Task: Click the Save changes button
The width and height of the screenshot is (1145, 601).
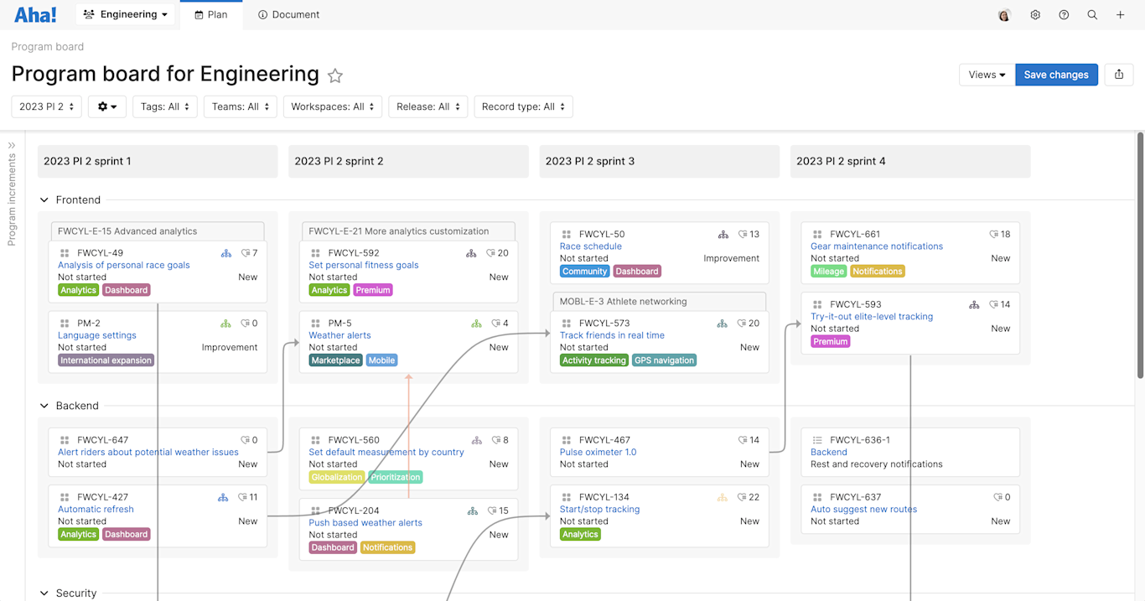Action: [1056, 75]
